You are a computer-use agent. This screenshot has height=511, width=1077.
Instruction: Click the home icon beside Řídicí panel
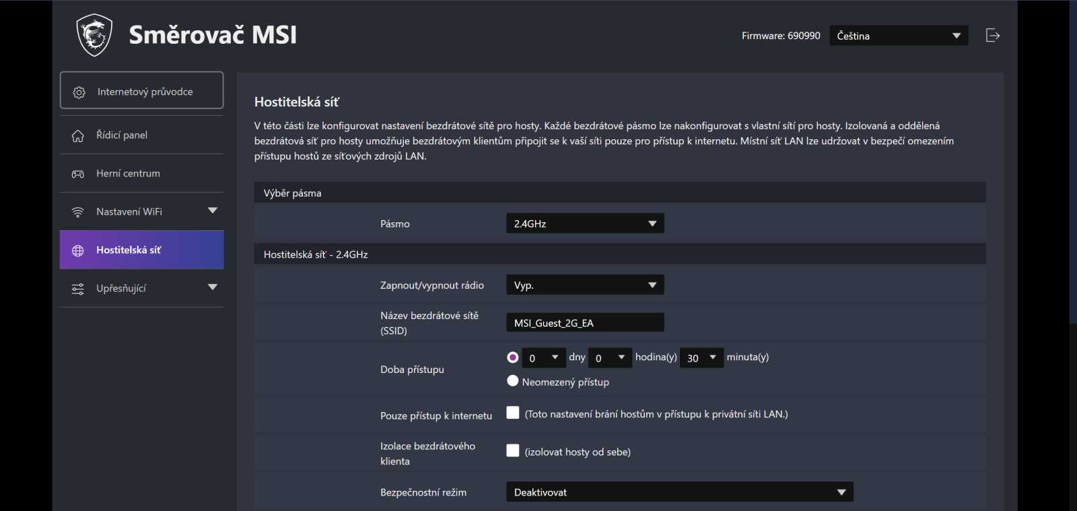pos(78,135)
